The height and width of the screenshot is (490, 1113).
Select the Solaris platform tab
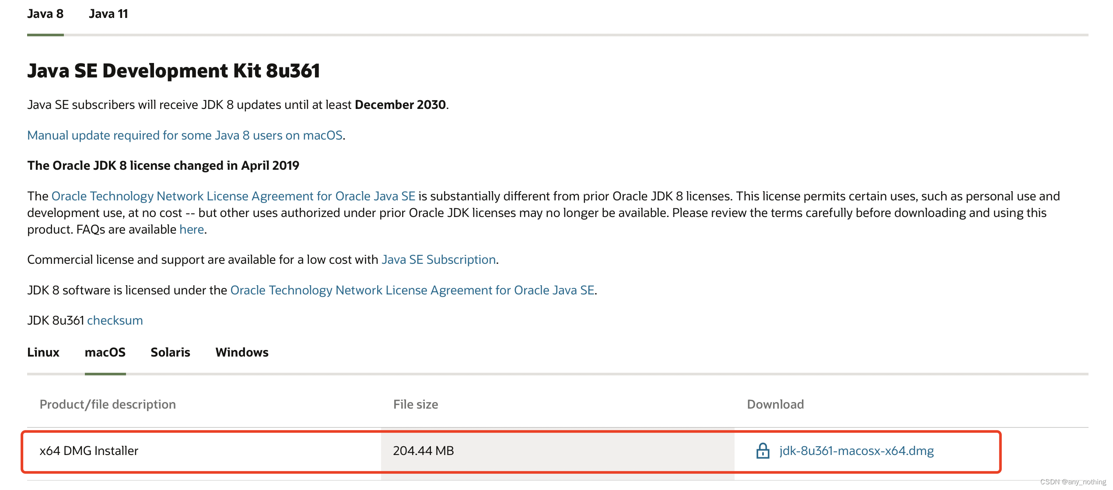click(x=170, y=353)
